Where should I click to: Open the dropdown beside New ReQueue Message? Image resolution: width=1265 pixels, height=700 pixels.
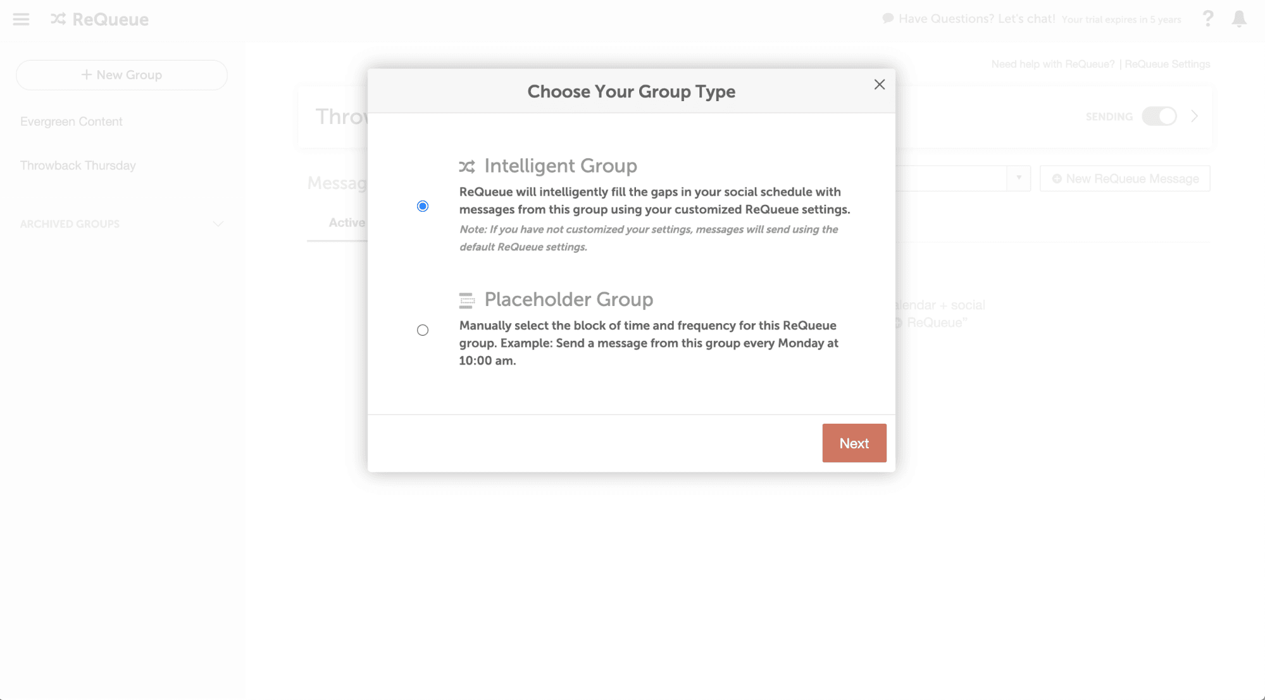point(1019,178)
